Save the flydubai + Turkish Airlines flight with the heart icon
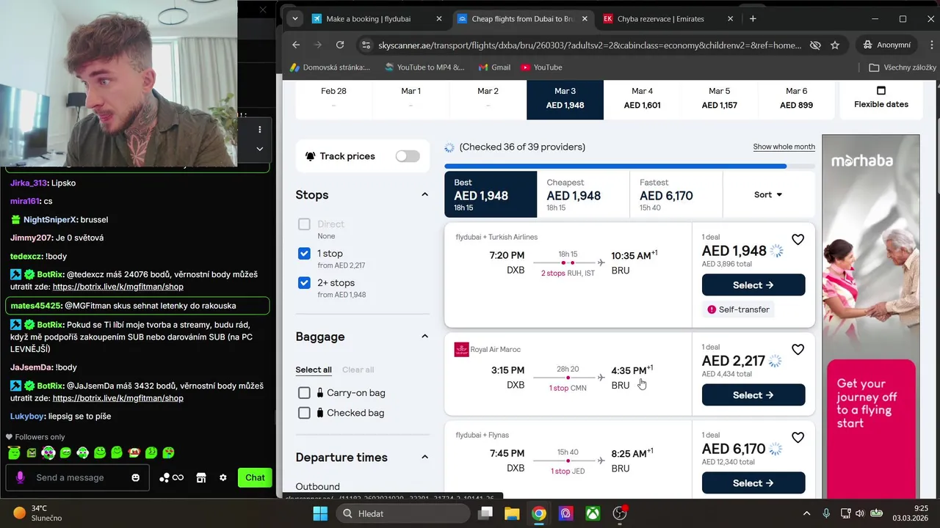Screen dimensions: 940x528 (798, 240)
